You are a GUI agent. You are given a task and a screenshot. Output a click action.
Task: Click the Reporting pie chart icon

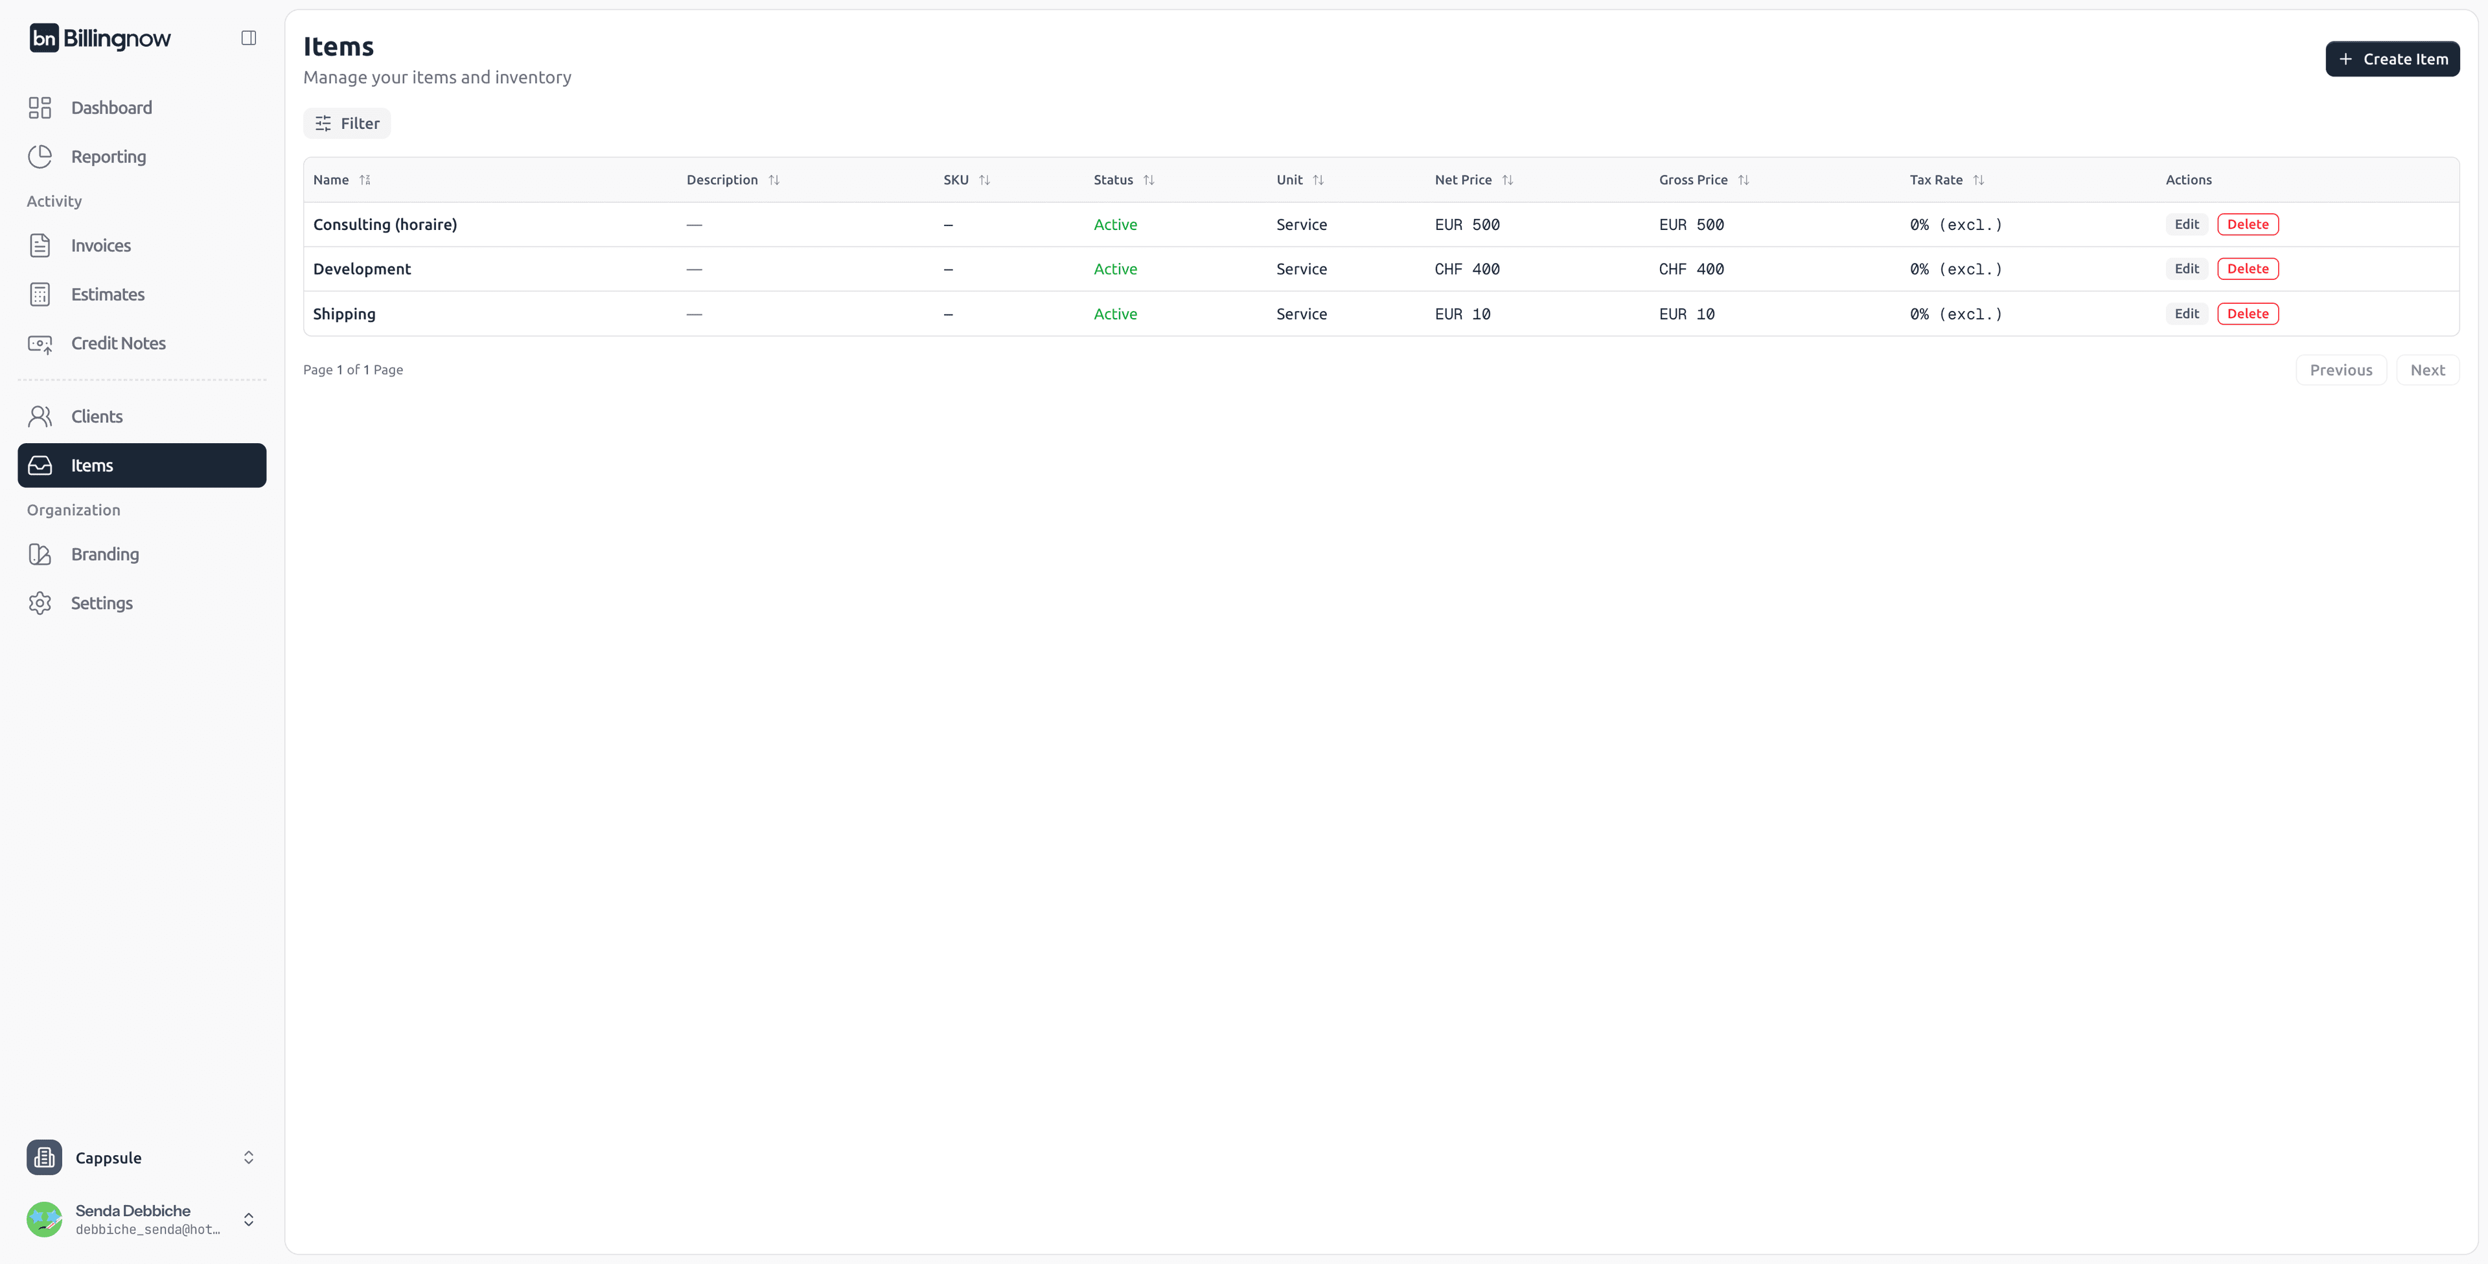coord(40,156)
